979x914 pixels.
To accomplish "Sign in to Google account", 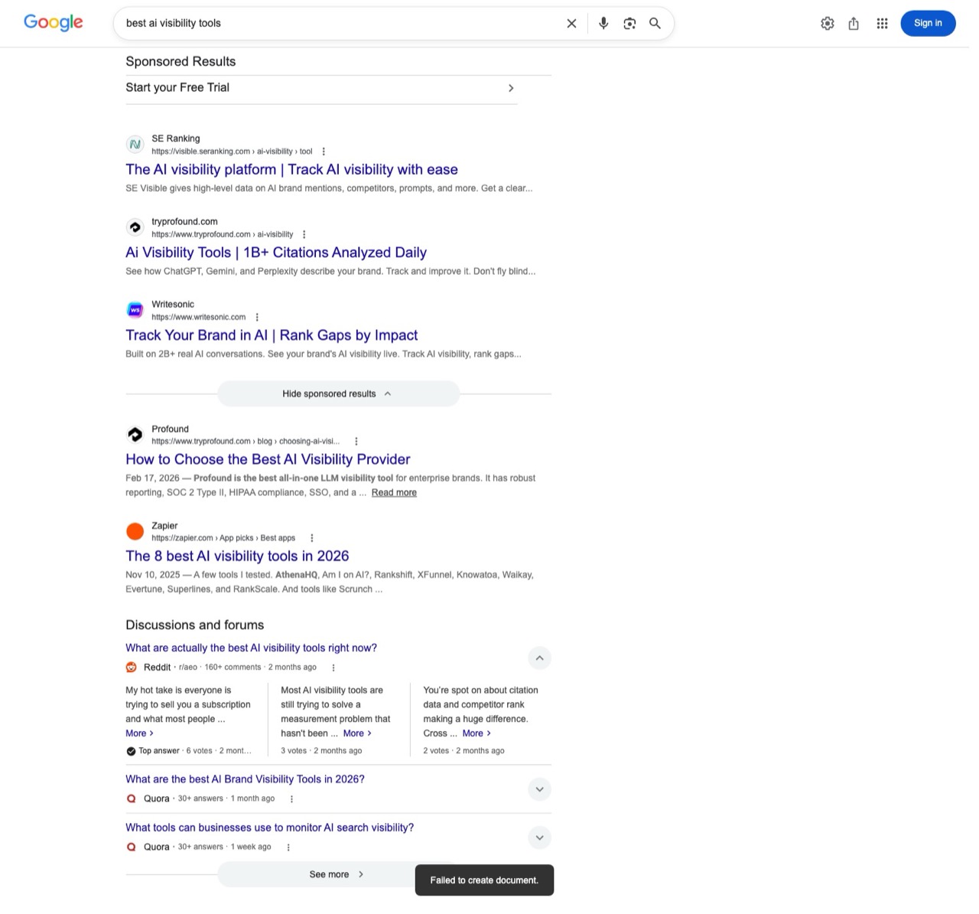I will click(x=928, y=24).
